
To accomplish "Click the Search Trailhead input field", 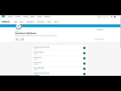I will (103, 16).
